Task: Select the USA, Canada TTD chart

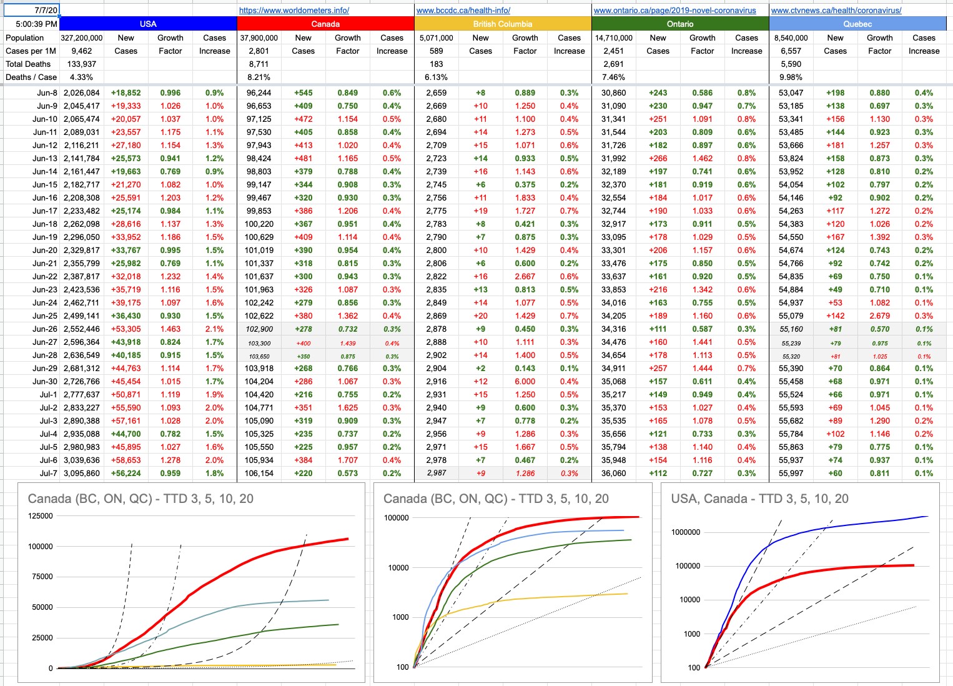Action: pyautogui.click(x=801, y=583)
